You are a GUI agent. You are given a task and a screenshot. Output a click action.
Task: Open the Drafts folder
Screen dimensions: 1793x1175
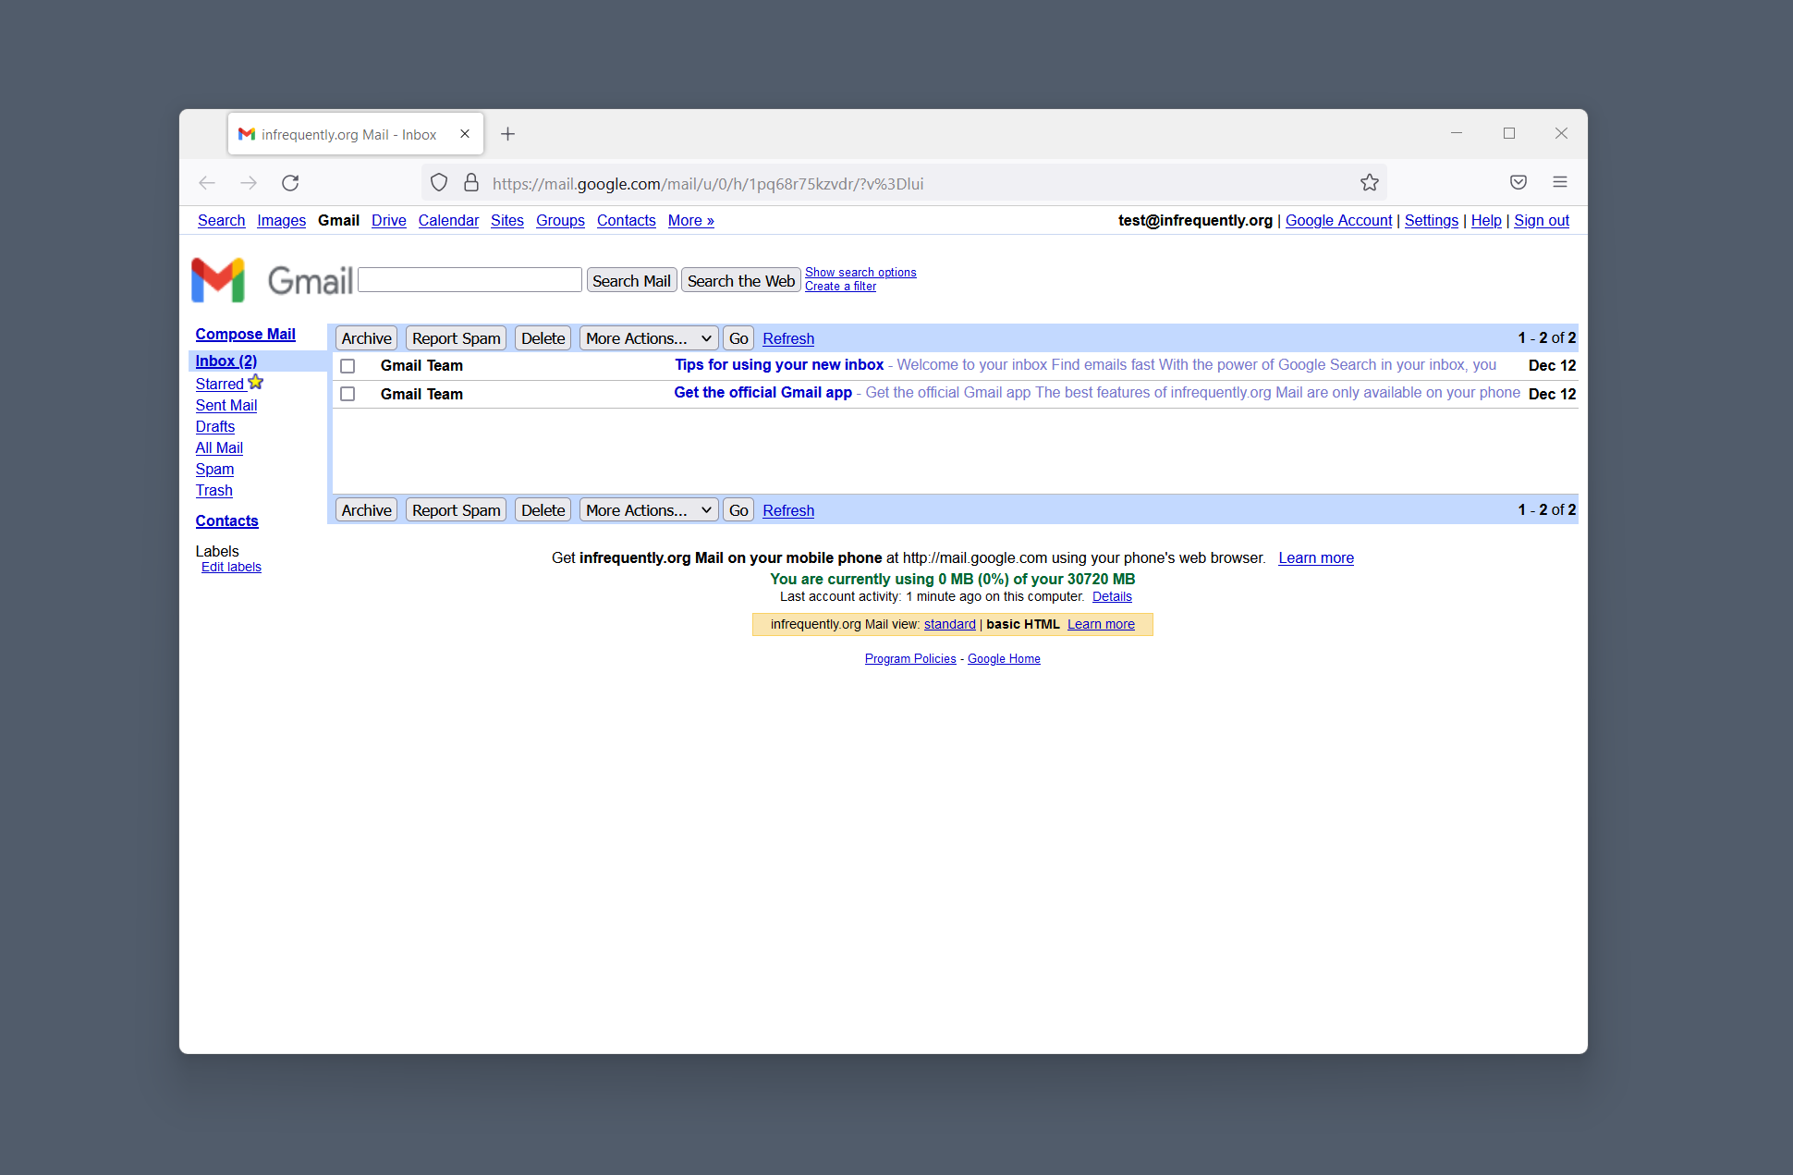tap(215, 426)
